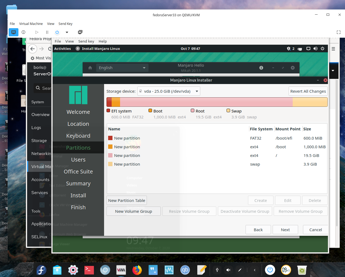Launch Firefox from the taskbar
Screen dimensions: 345x277
[x=137, y=270]
